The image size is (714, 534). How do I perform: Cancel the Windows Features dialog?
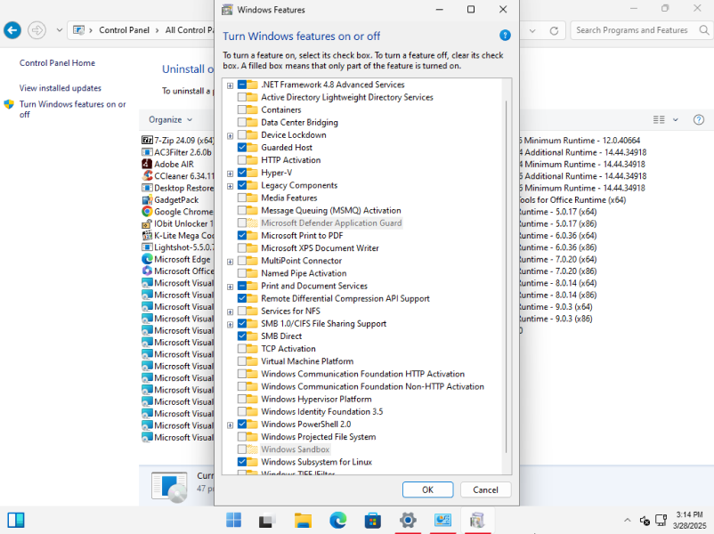[x=485, y=489]
